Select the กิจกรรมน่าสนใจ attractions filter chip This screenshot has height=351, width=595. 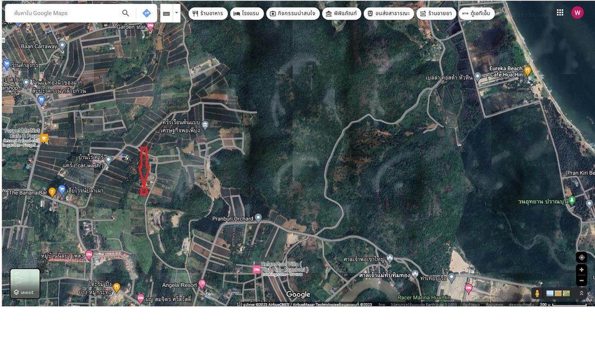point(293,13)
